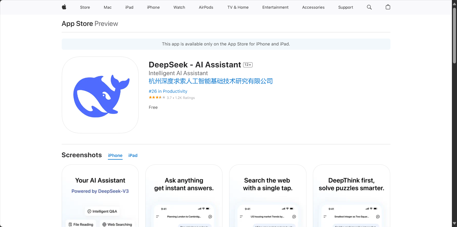Image resolution: width=457 pixels, height=227 pixels.
Task: Click the sidebar menu icon beside 'Smallest Integer'
Action: click(x=325, y=217)
